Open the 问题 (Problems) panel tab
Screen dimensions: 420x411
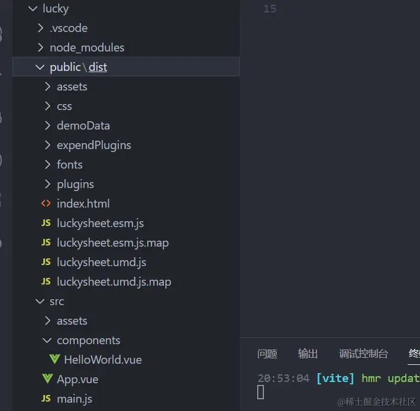[x=267, y=354]
